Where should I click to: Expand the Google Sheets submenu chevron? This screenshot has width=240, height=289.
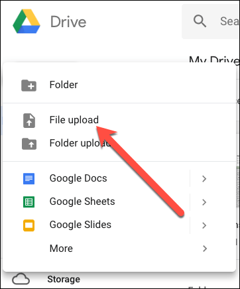[204, 202]
